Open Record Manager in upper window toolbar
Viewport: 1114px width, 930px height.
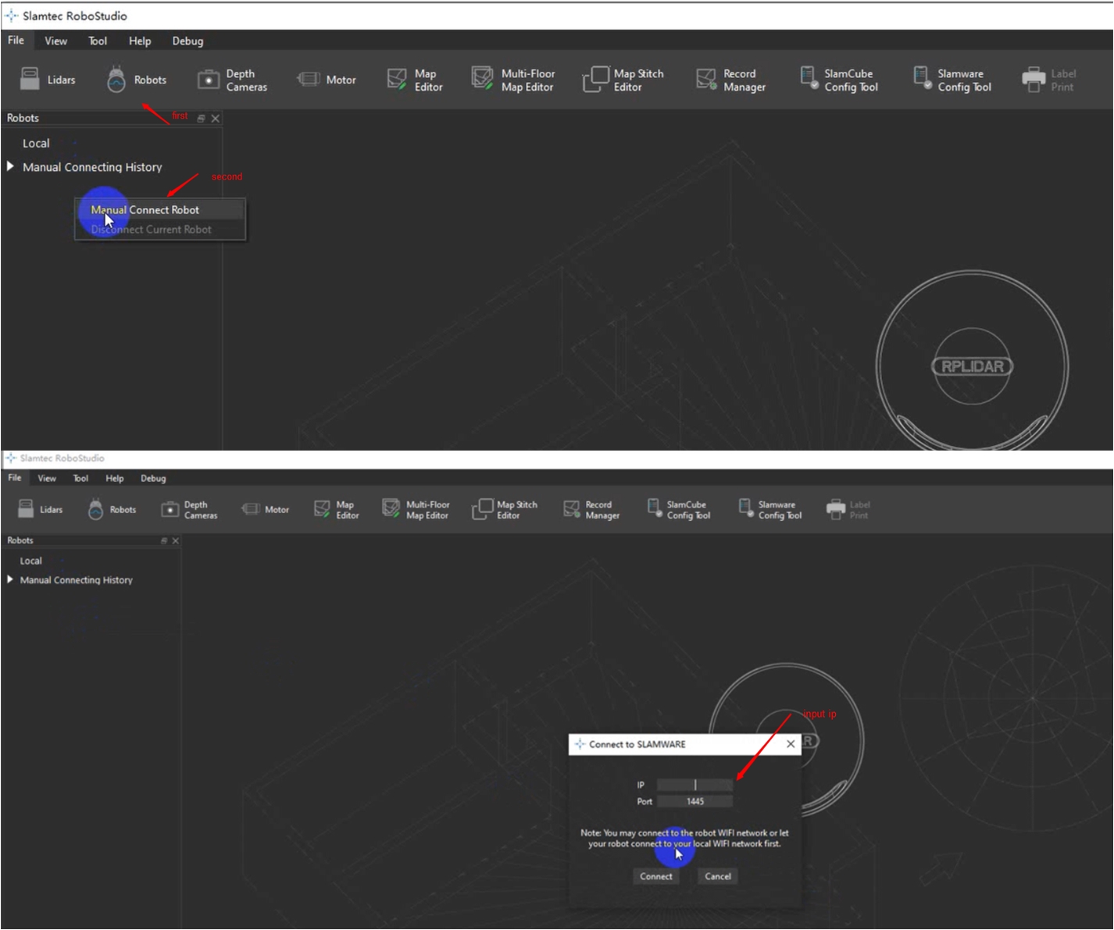pyautogui.click(x=731, y=80)
